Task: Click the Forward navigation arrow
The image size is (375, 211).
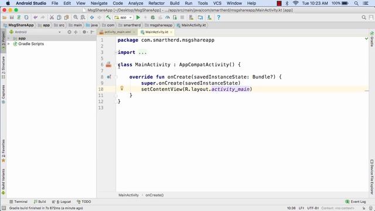Action: tap(99, 18)
